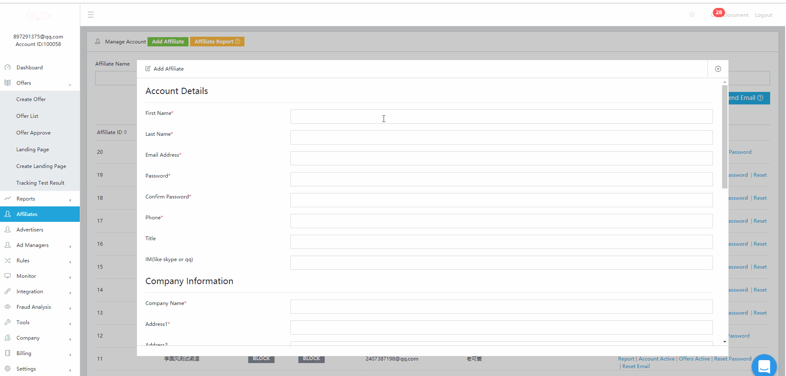786x376 pixels.
Task: Click the Logout link
Action: (763, 15)
